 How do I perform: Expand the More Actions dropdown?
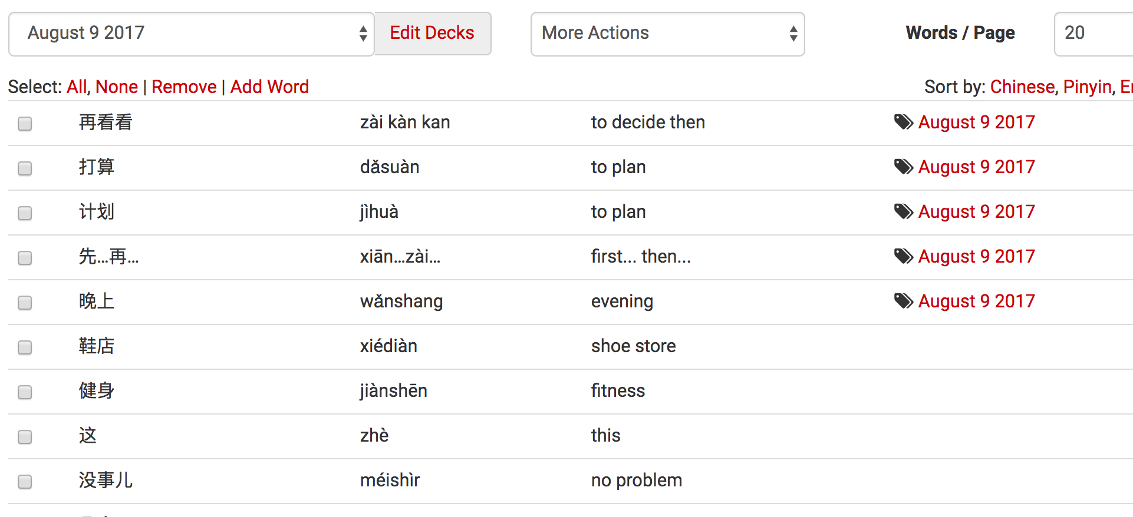click(667, 34)
